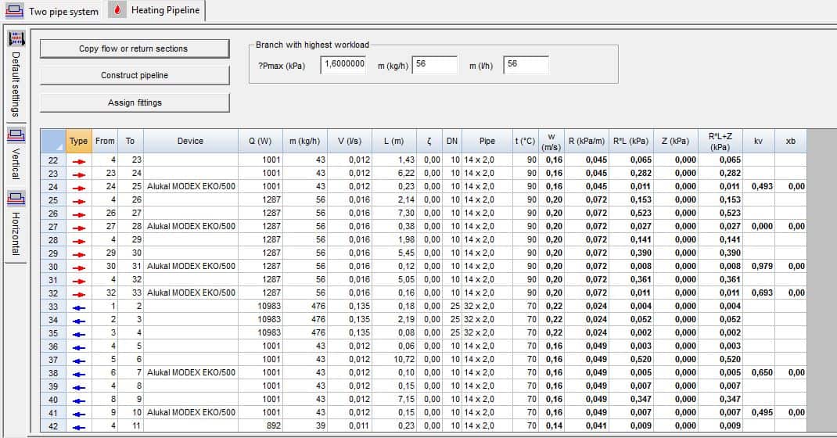Click into the m (l/h) field
The height and width of the screenshot is (438, 837).
click(526, 64)
